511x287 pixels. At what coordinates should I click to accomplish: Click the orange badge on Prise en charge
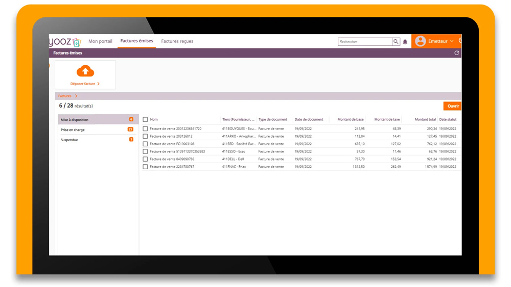pos(130,129)
